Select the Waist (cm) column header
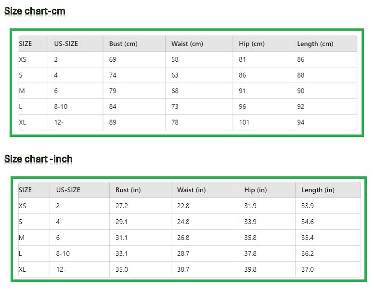The height and width of the screenshot is (292, 375). [x=187, y=44]
